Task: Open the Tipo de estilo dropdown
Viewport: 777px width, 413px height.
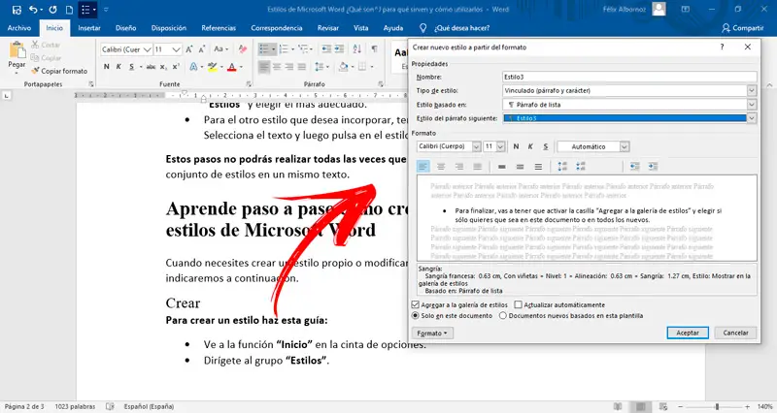Action: coord(752,90)
